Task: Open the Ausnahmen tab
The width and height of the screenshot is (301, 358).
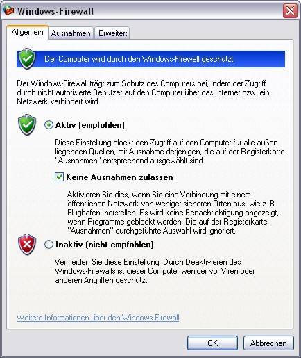Action: (x=71, y=33)
